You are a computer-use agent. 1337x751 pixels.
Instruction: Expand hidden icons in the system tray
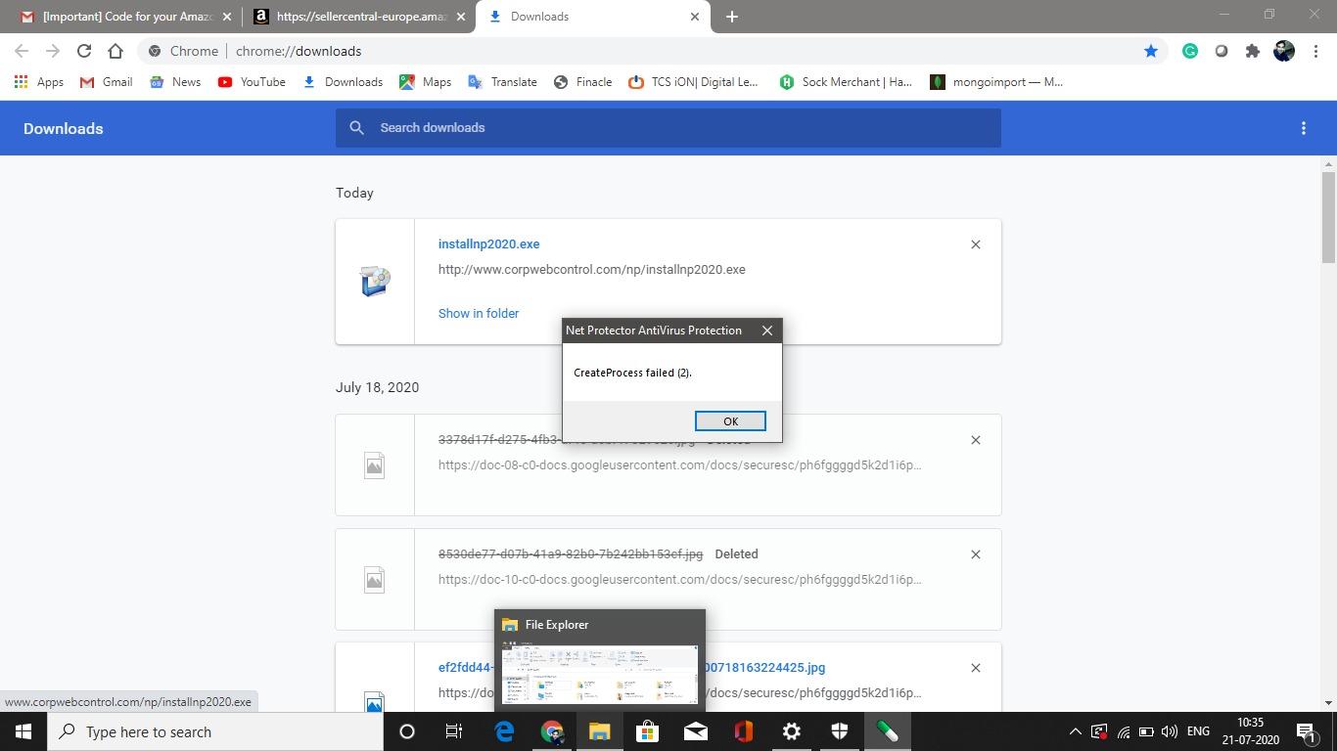click(x=1077, y=731)
